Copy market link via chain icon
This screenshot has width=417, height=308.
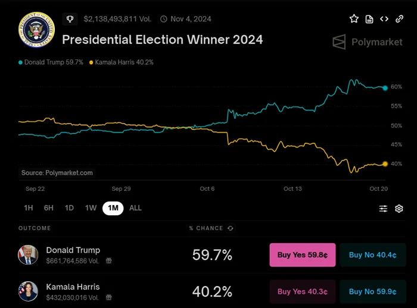[x=400, y=19]
